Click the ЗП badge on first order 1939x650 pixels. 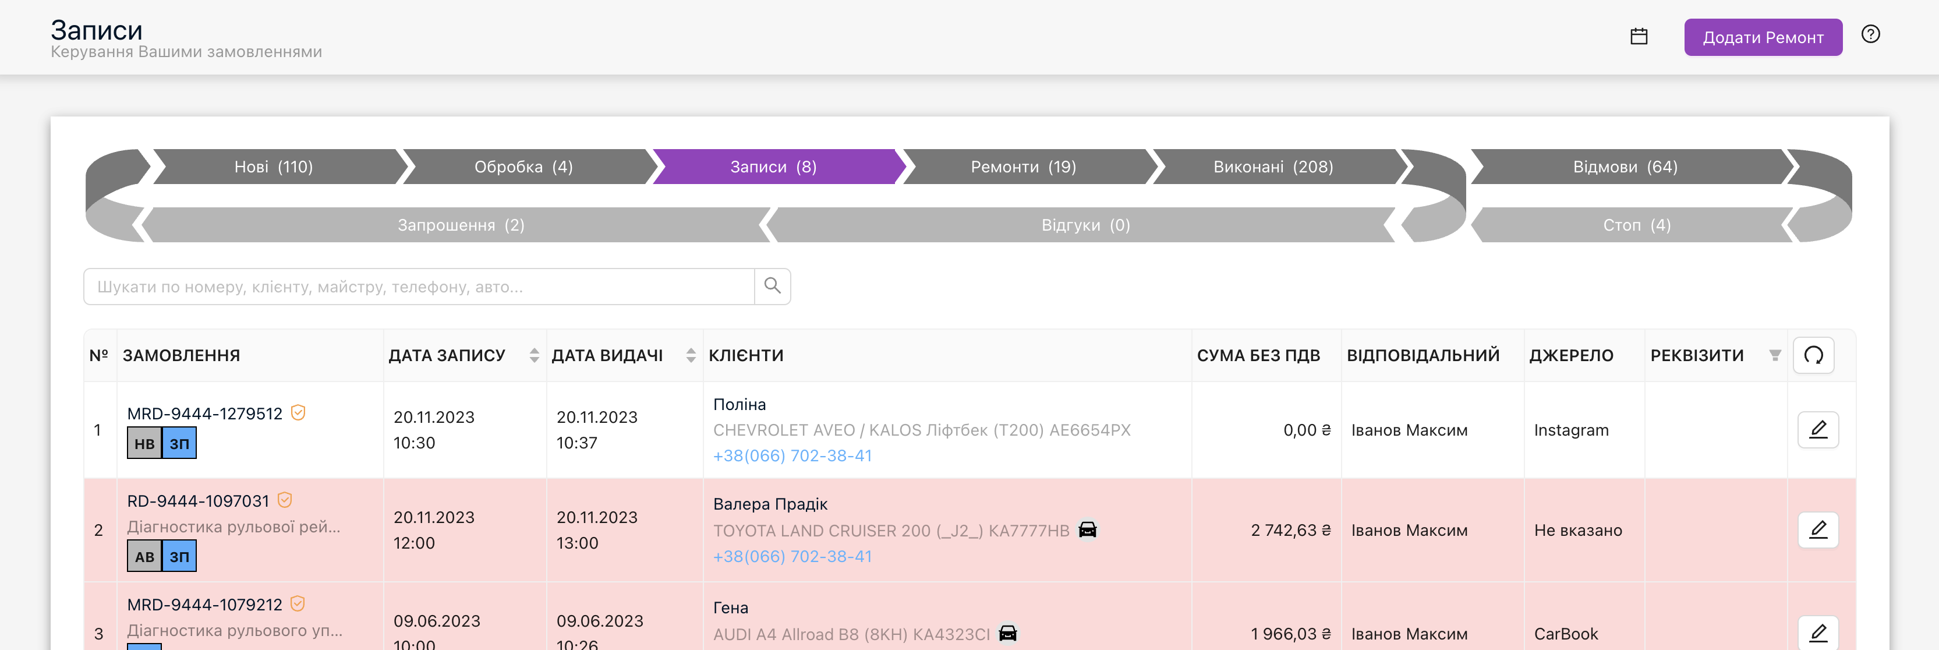pyautogui.click(x=180, y=443)
